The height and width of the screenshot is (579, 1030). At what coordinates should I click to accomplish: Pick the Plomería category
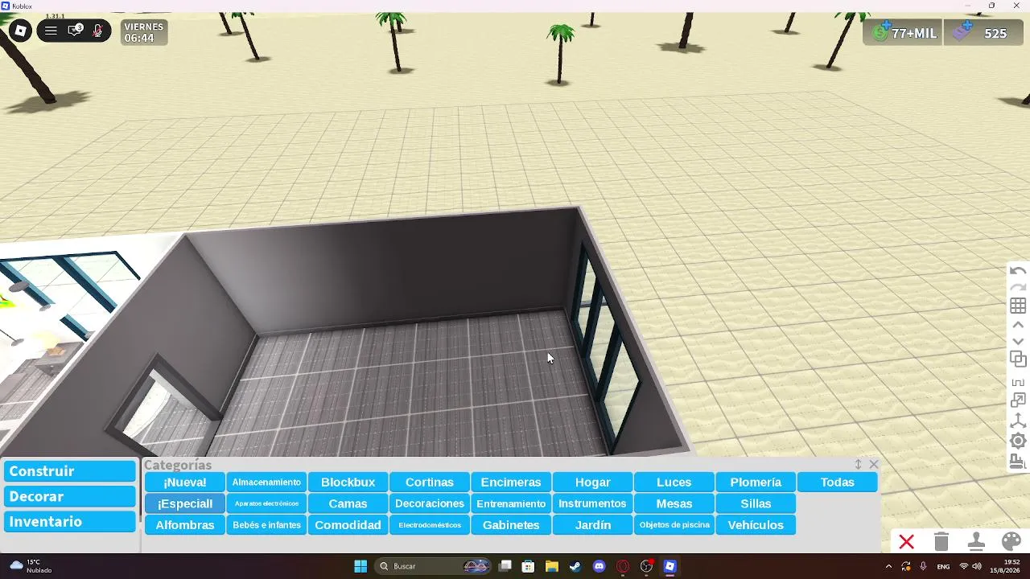coord(756,482)
